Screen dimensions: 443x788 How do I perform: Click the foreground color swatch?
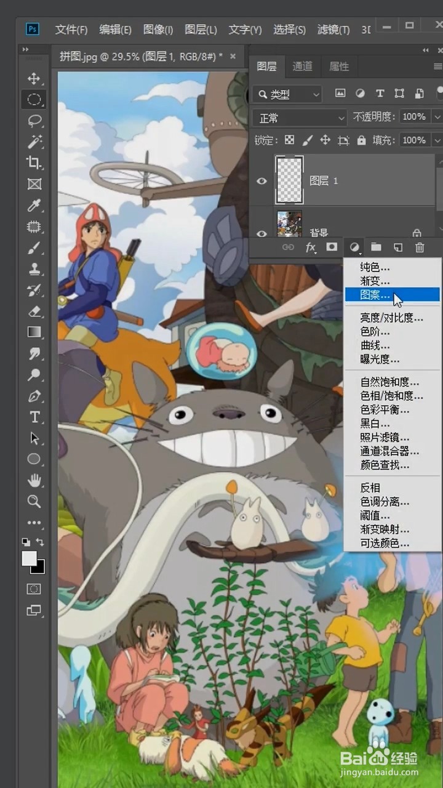coord(29,558)
